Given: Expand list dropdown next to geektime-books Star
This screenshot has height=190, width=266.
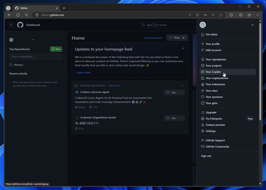Looking at the screenshot, I should [x=181, y=118].
